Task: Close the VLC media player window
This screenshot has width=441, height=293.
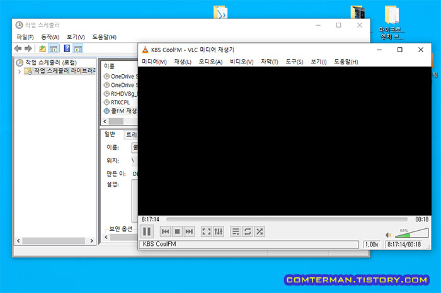Action: coord(421,50)
